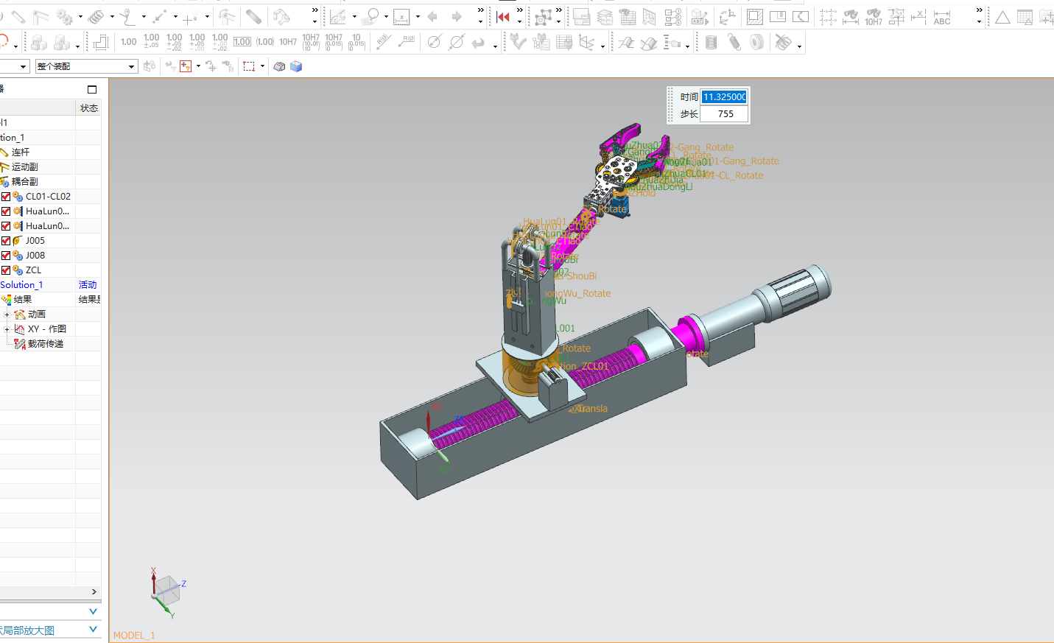Click the blue cube view icon
This screenshot has width=1054, height=643.
[x=296, y=66]
